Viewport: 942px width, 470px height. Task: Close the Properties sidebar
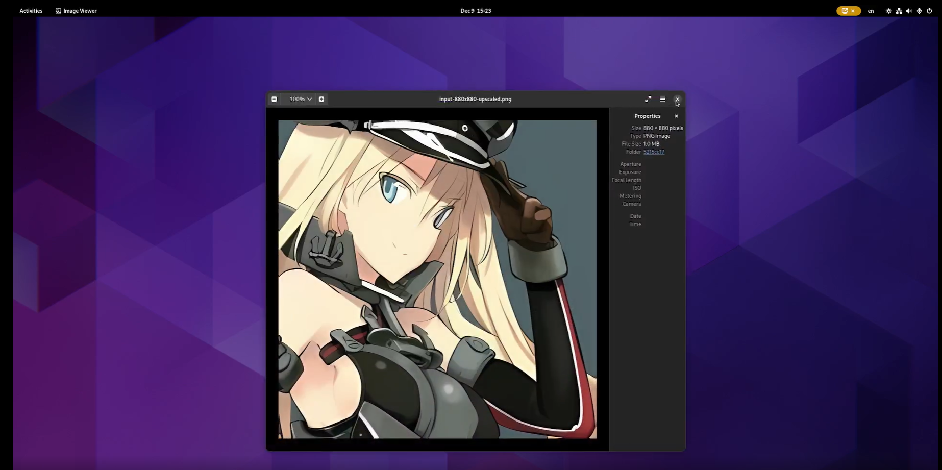tap(676, 116)
